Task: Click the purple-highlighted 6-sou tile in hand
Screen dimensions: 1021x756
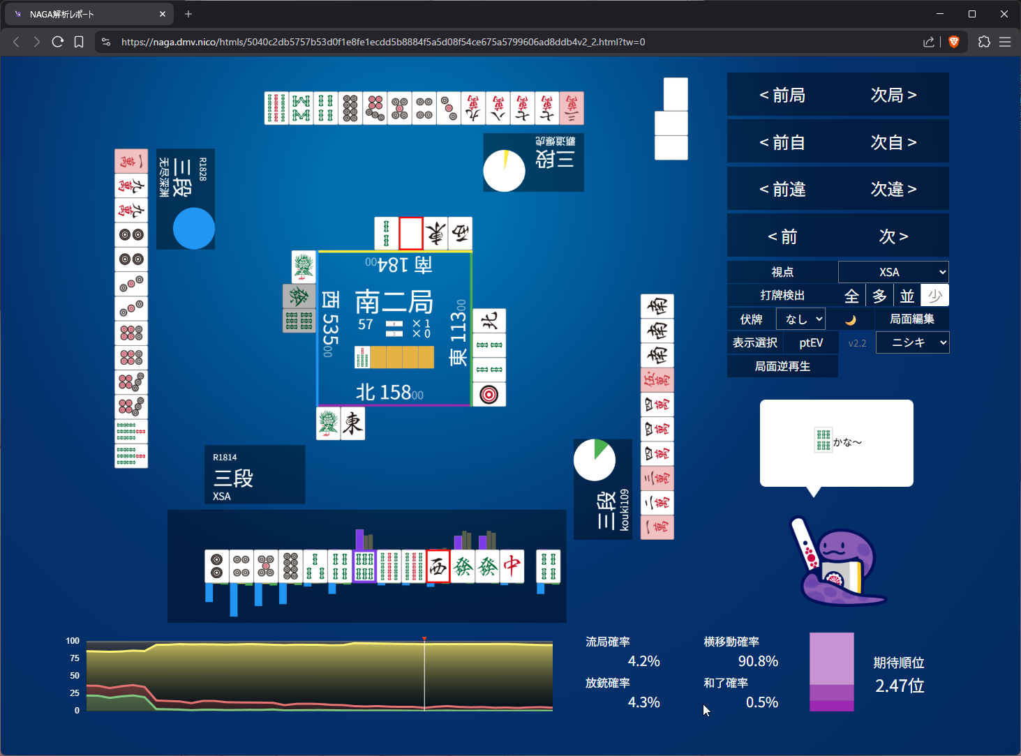Action: 364,566
